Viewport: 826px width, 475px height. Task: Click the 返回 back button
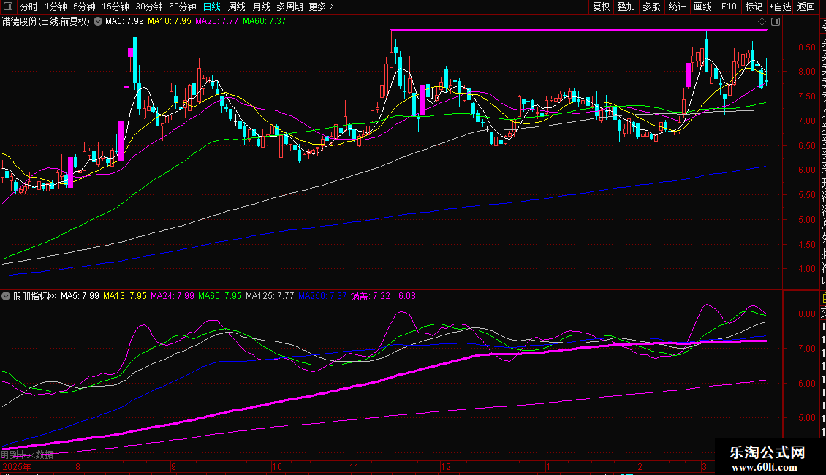(806, 7)
